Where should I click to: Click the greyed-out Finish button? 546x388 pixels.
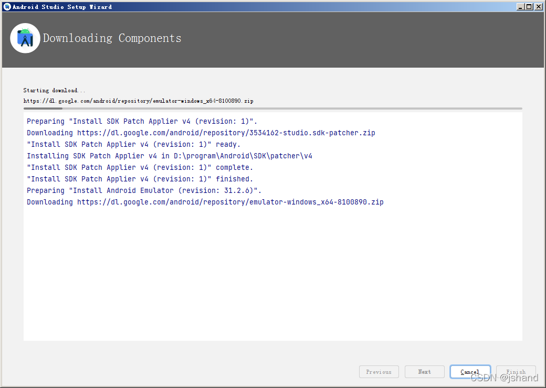coord(516,372)
